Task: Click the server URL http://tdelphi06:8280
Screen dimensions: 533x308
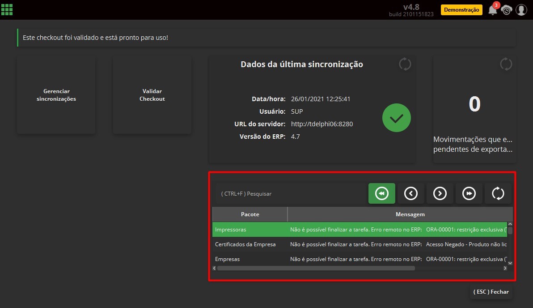Action: coord(322,124)
